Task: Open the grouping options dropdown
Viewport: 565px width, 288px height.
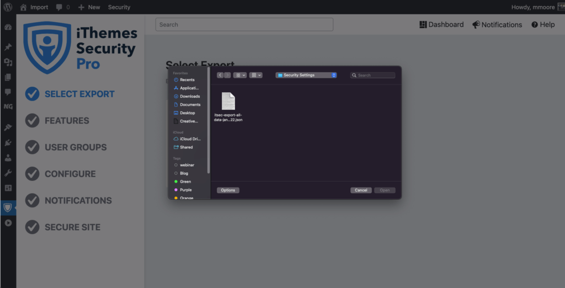Action: pos(256,76)
